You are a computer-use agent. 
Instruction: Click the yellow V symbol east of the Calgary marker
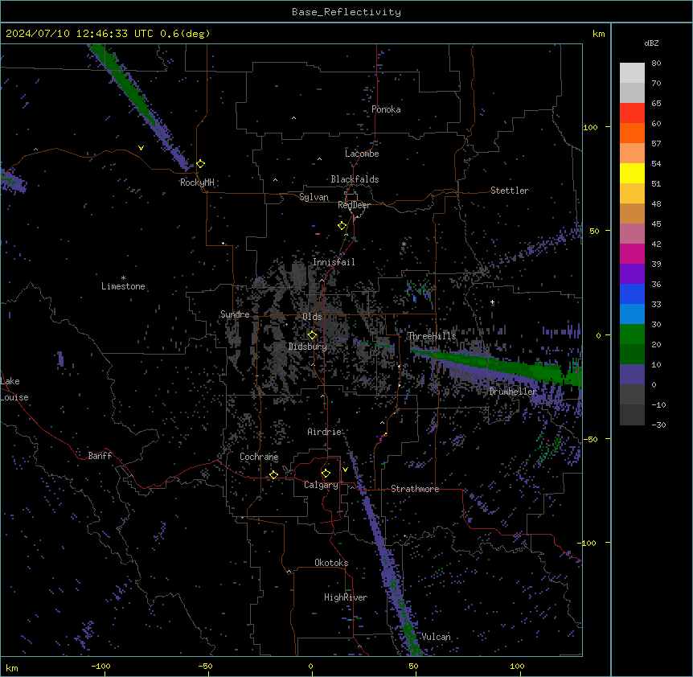(345, 470)
